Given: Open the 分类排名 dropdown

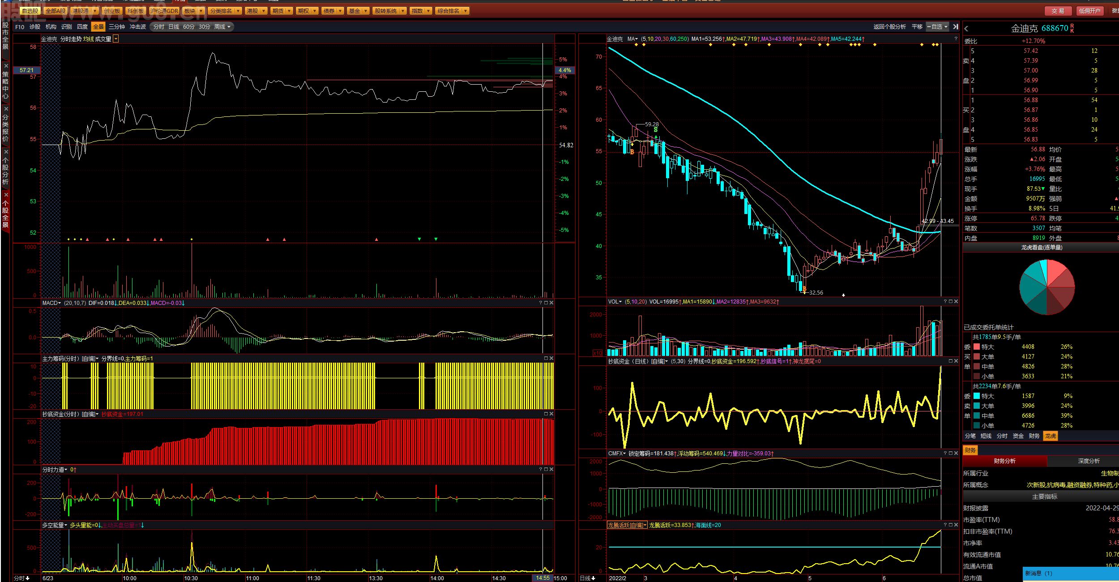Looking at the screenshot, I should pos(225,11).
